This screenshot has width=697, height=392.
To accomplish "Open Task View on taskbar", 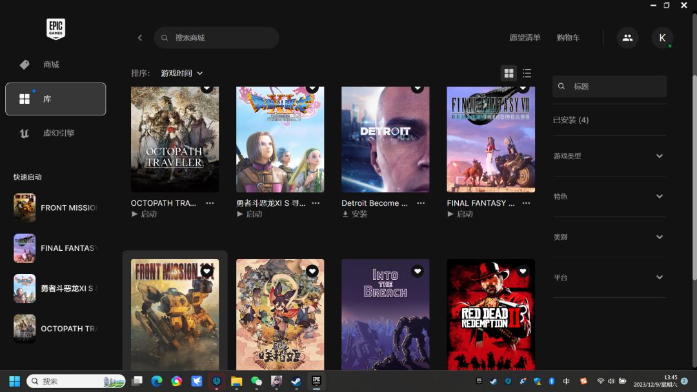I will pos(137,381).
